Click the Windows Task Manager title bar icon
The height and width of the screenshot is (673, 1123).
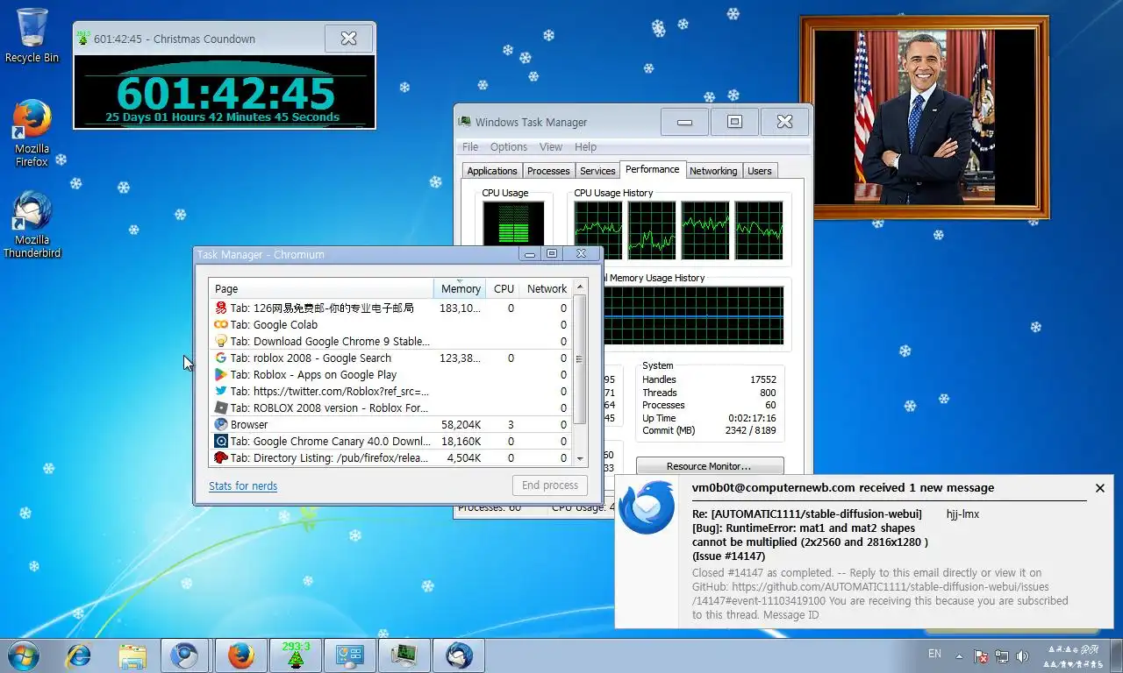464,122
